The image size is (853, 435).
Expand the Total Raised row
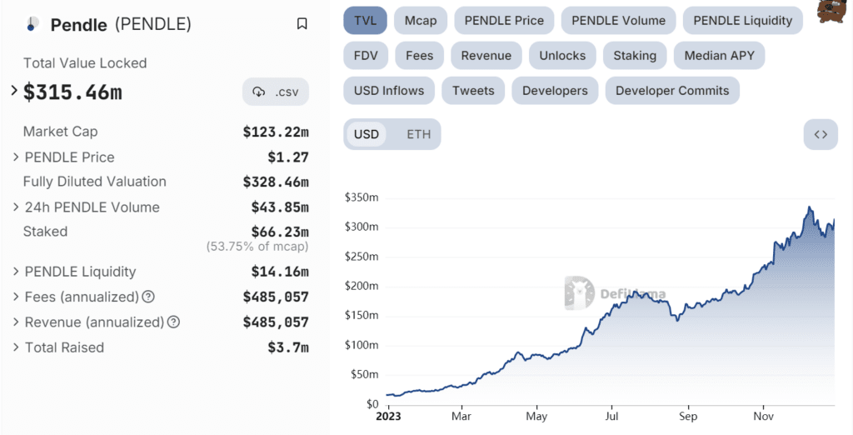coord(17,347)
